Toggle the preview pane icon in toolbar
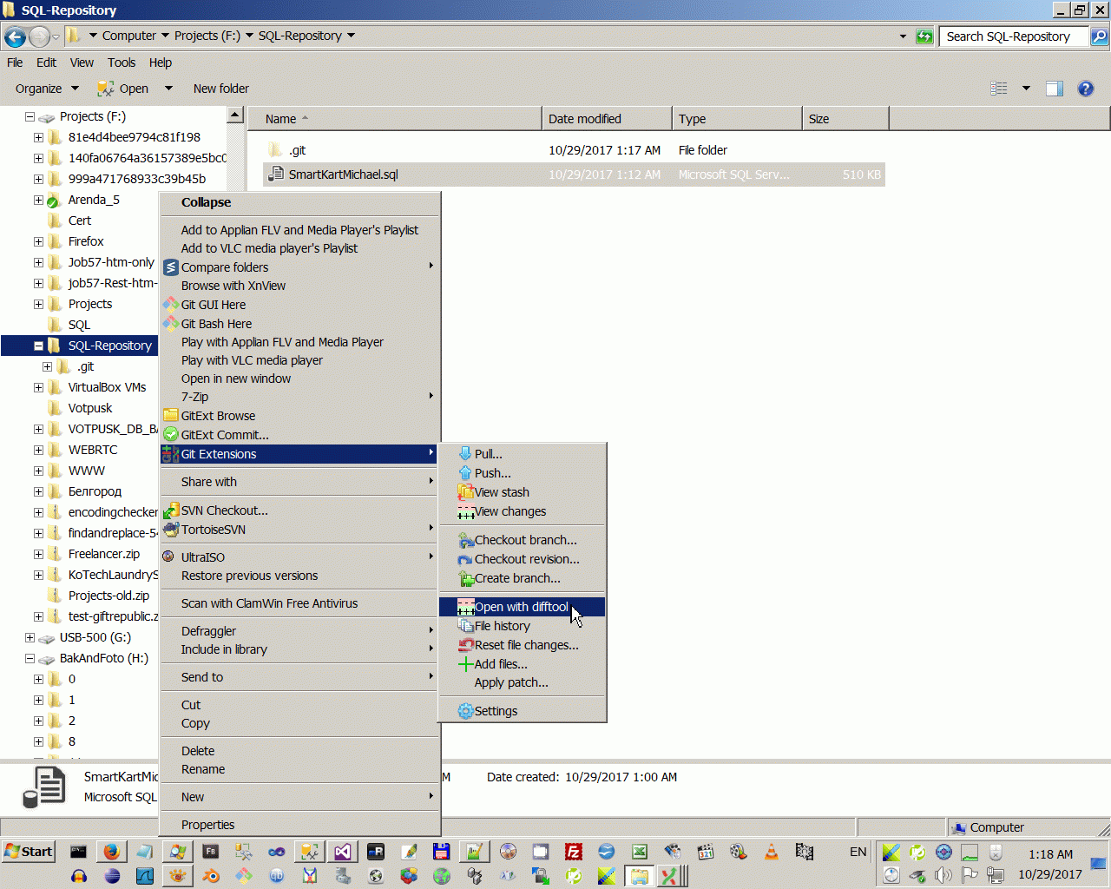 [x=1055, y=89]
